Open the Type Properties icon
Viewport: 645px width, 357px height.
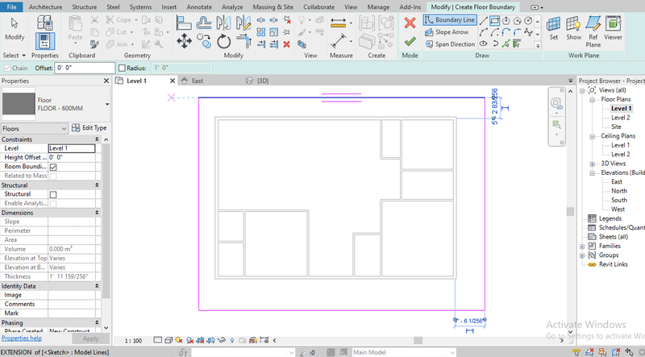45,23
